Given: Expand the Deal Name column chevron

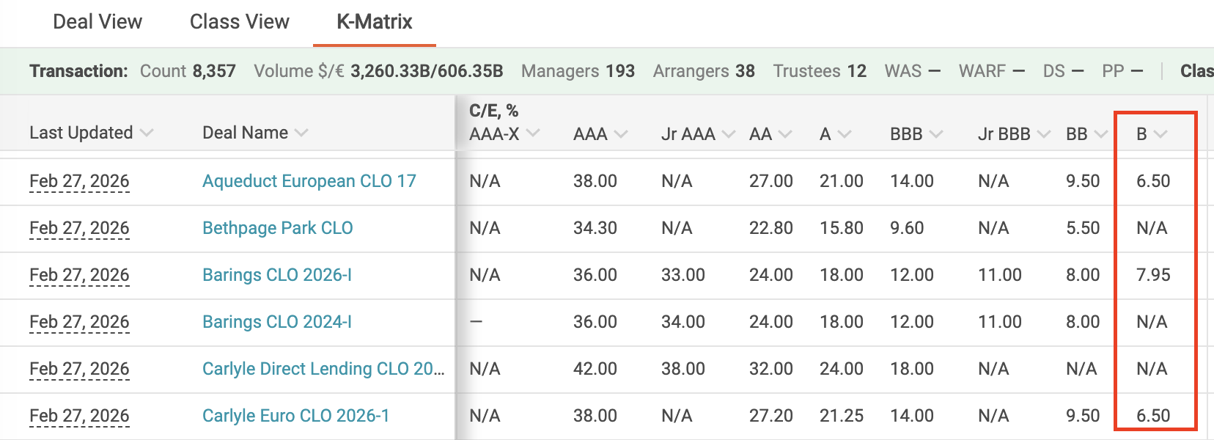Looking at the screenshot, I should point(301,133).
